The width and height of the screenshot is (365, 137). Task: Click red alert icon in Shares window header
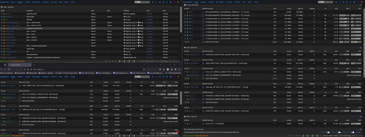pos(174,2)
